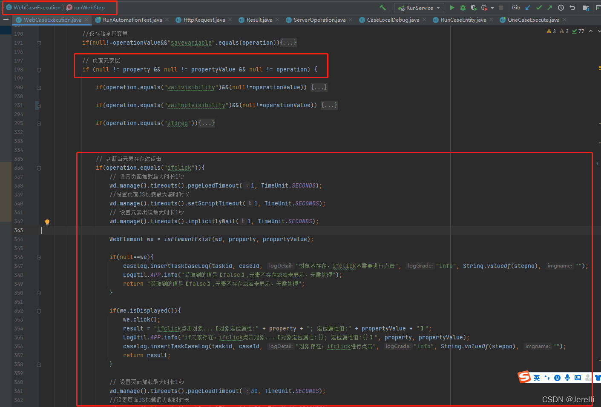This screenshot has width=601, height=407.
Task: Click yellow warning stripe on the error stripe
Action: click(x=599, y=68)
